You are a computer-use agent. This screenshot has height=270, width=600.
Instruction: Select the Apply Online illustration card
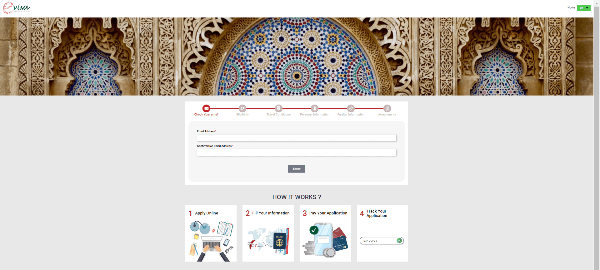(x=211, y=233)
